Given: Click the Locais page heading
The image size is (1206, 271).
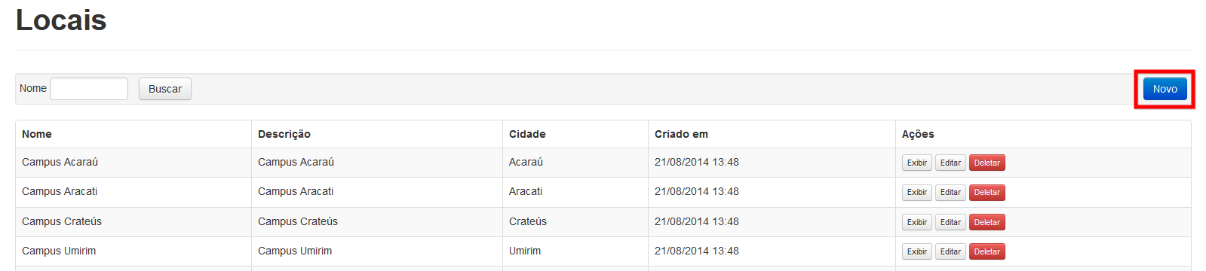Looking at the screenshot, I should 61,20.
